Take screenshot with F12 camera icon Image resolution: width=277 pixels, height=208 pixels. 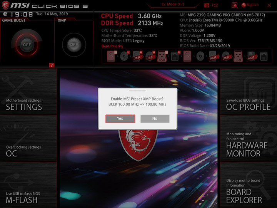(206, 5)
